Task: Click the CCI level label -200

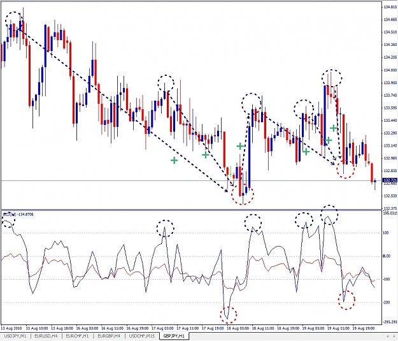Action: 387,302
